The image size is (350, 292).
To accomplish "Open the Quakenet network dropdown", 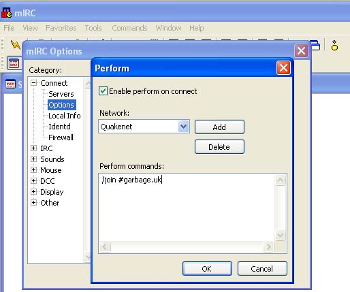I will (183, 126).
